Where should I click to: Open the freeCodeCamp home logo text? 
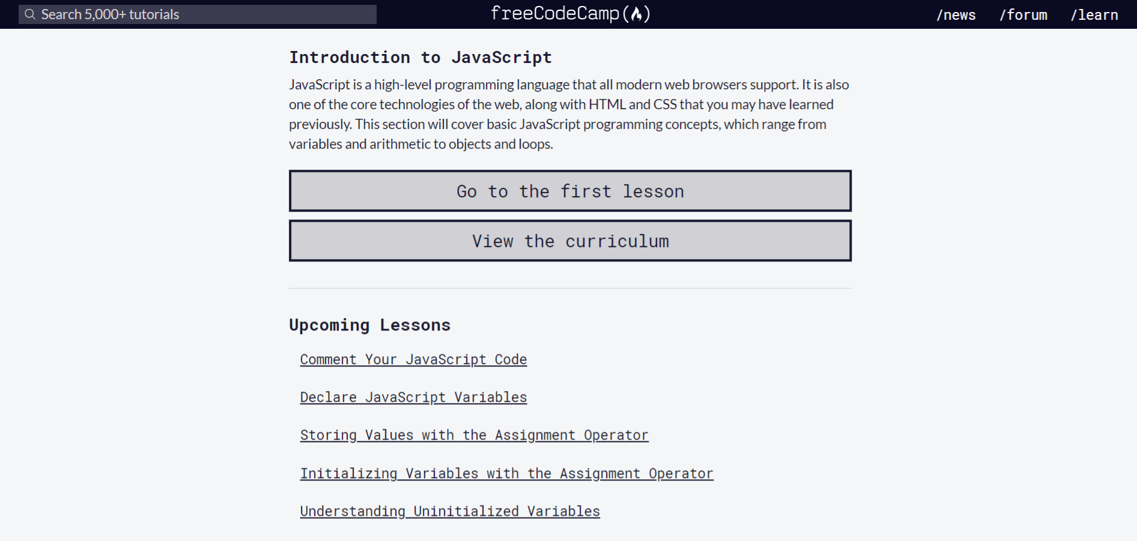tap(571, 14)
